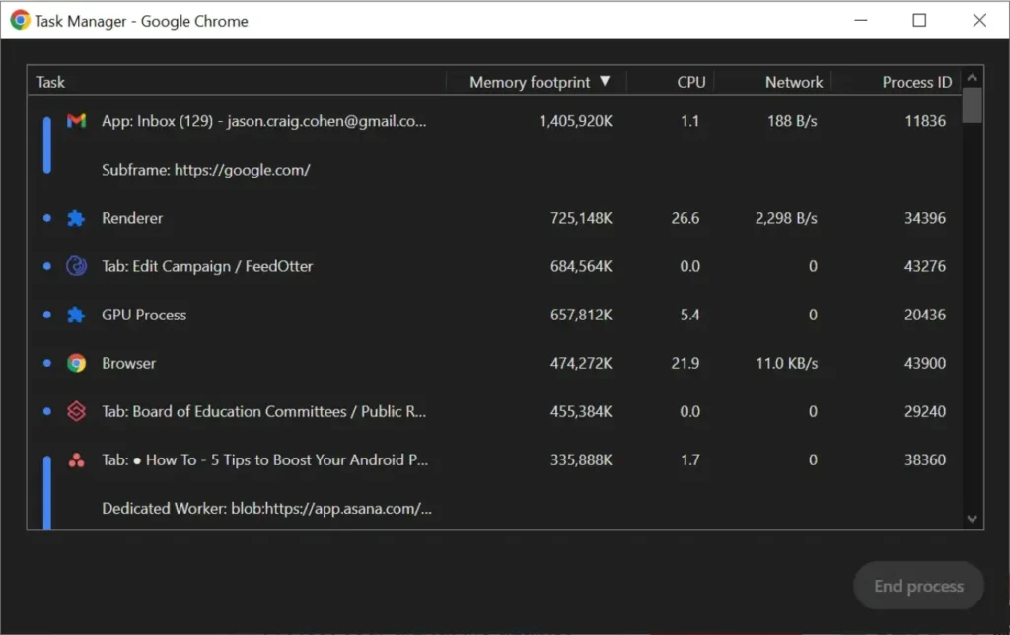Image resolution: width=1010 pixels, height=635 pixels.
Task: Click the scrollbar up arrow
Action: [972, 77]
